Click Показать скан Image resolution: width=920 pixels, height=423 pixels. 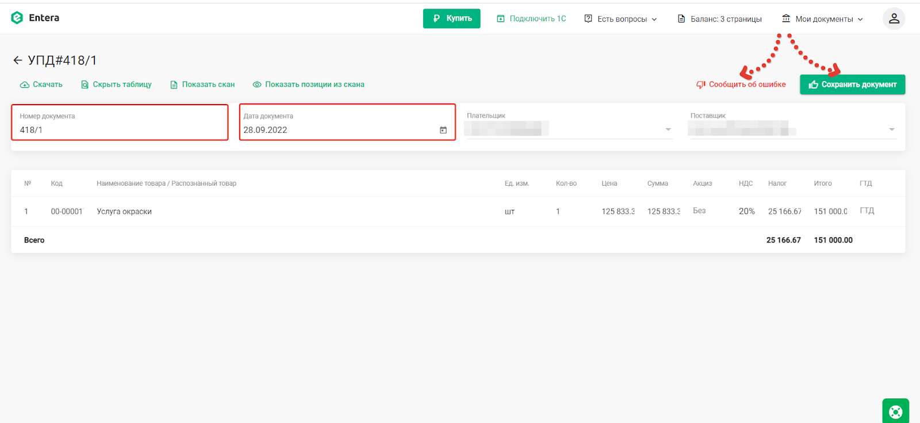202,84
